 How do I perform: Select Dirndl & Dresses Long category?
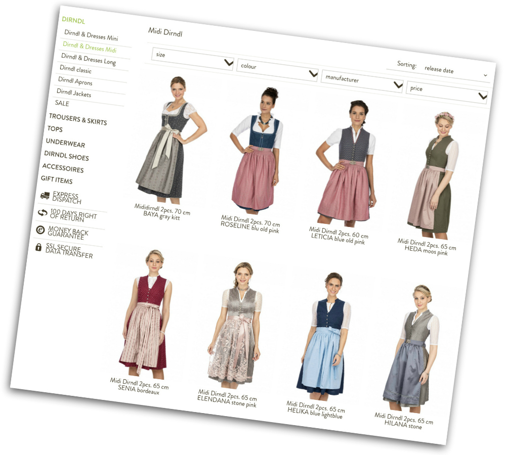[89, 59]
